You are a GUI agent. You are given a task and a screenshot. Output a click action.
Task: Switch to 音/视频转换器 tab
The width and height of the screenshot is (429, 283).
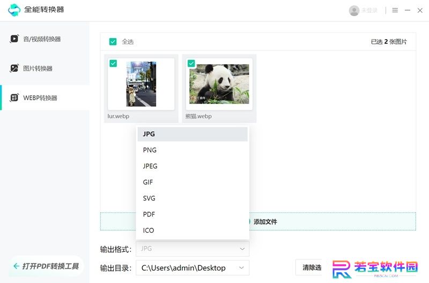(x=45, y=39)
